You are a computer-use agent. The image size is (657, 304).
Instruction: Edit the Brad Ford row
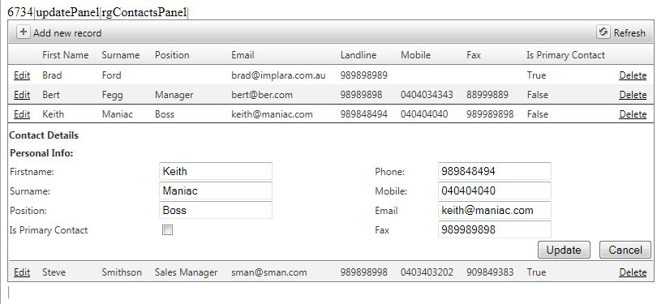(x=22, y=75)
